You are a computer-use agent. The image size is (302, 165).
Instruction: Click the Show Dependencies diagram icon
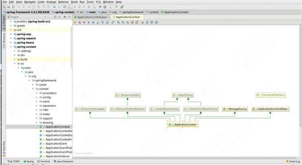pyautogui.click(x=113, y=23)
